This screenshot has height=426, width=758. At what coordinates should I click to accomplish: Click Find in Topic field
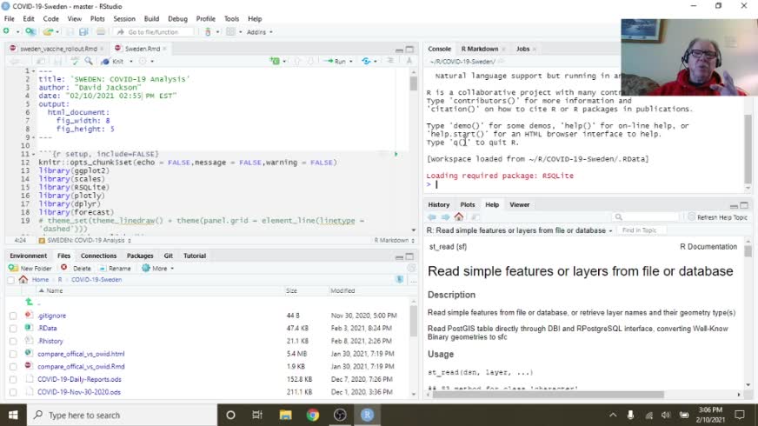(x=642, y=230)
